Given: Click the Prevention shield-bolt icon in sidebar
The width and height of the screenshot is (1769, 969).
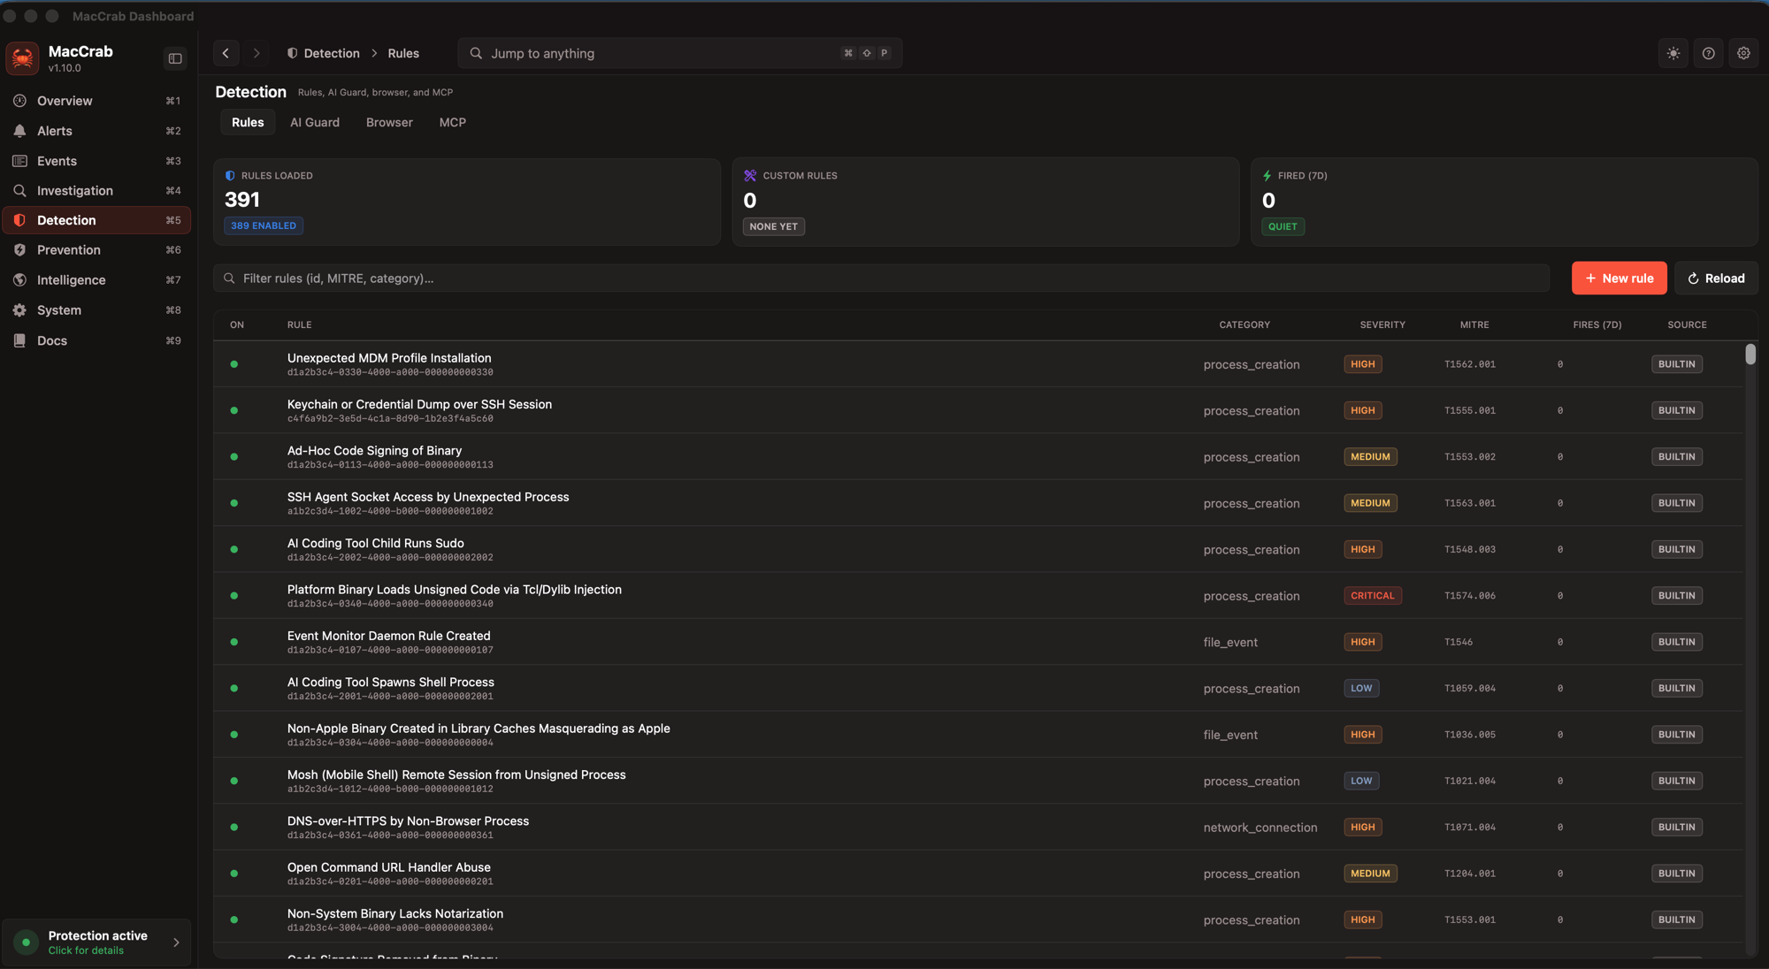Looking at the screenshot, I should [19, 250].
